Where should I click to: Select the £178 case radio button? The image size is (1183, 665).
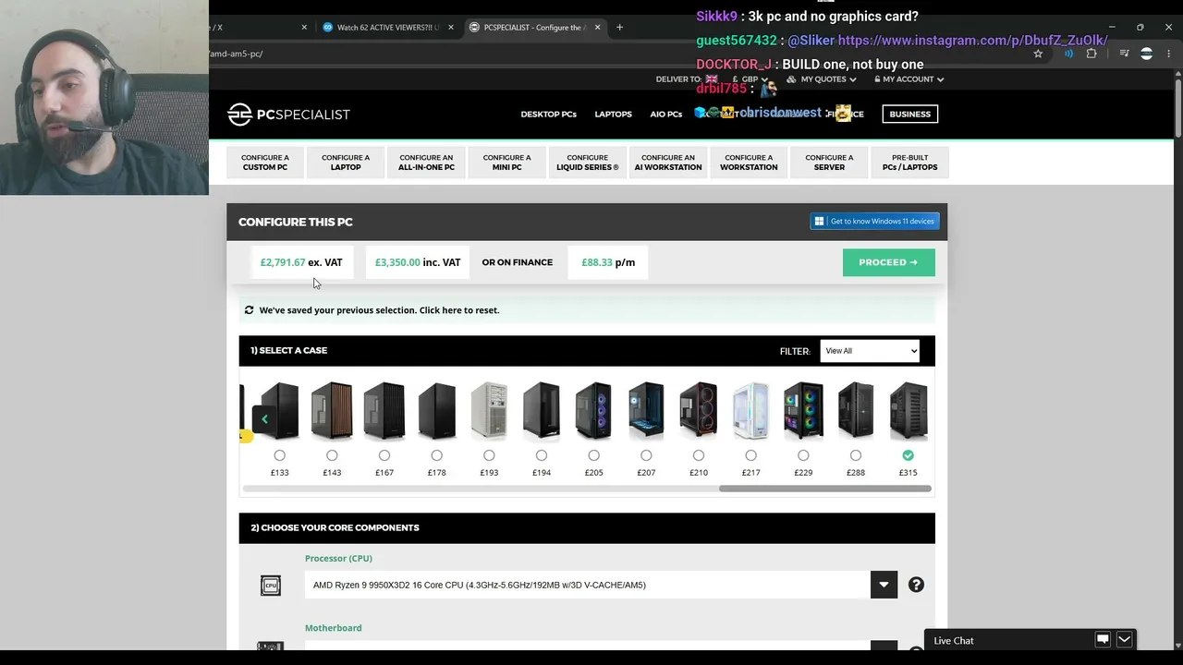[436, 455]
